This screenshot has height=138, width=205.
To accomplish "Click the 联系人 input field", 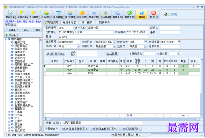I will tap(170, 28).
